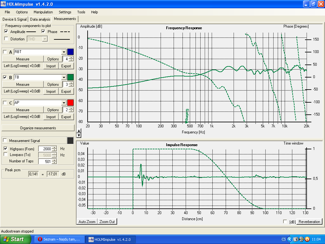Uncheck measurement B (TB) checkbox

(5, 78)
